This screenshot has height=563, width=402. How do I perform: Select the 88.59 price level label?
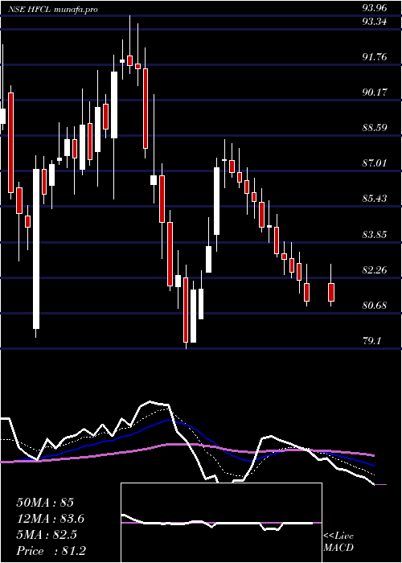tap(375, 128)
